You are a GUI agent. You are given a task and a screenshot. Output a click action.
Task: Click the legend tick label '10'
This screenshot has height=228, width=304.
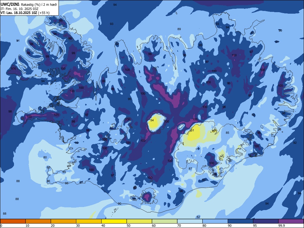(27, 226)
